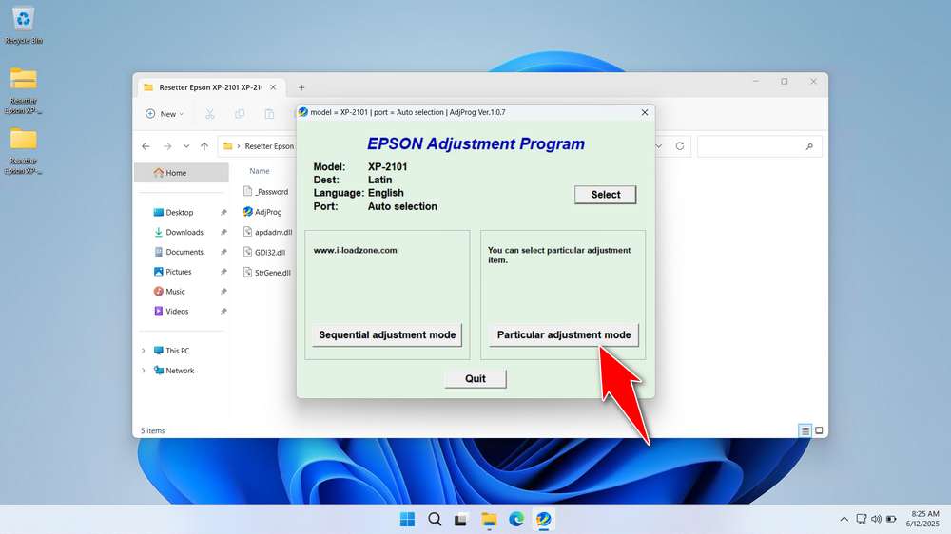Open Music in Explorer sidebar
Image resolution: width=951 pixels, height=534 pixels.
[175, 292]
